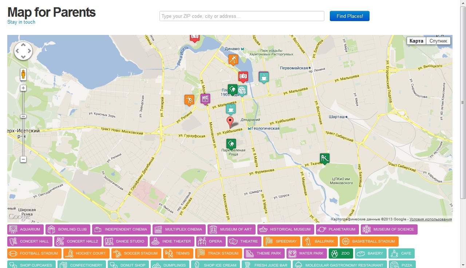Toggle the Museum of Science category filter

coord(389,229)
